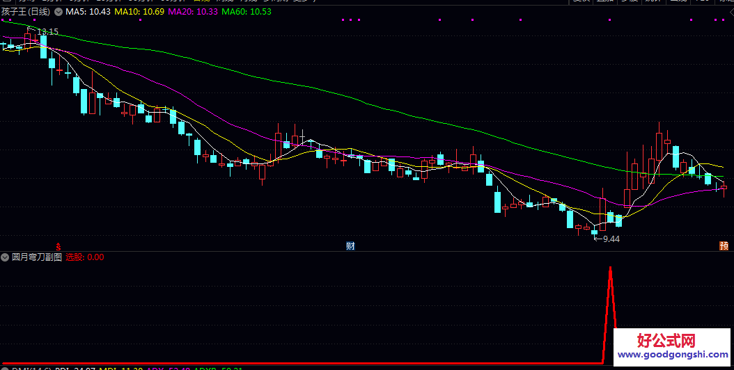Select the MA5 moving average label

(88, 12)
